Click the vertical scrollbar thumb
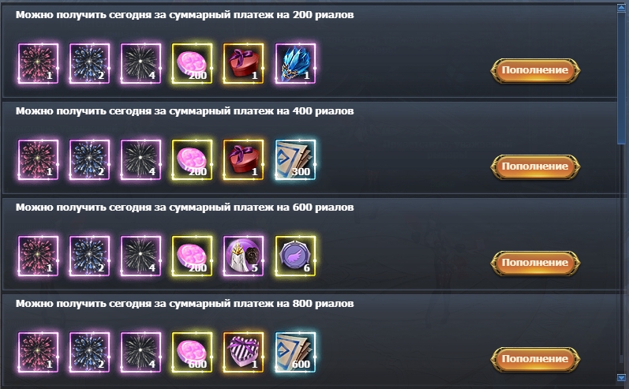629x389 pixels. (622, 78)
